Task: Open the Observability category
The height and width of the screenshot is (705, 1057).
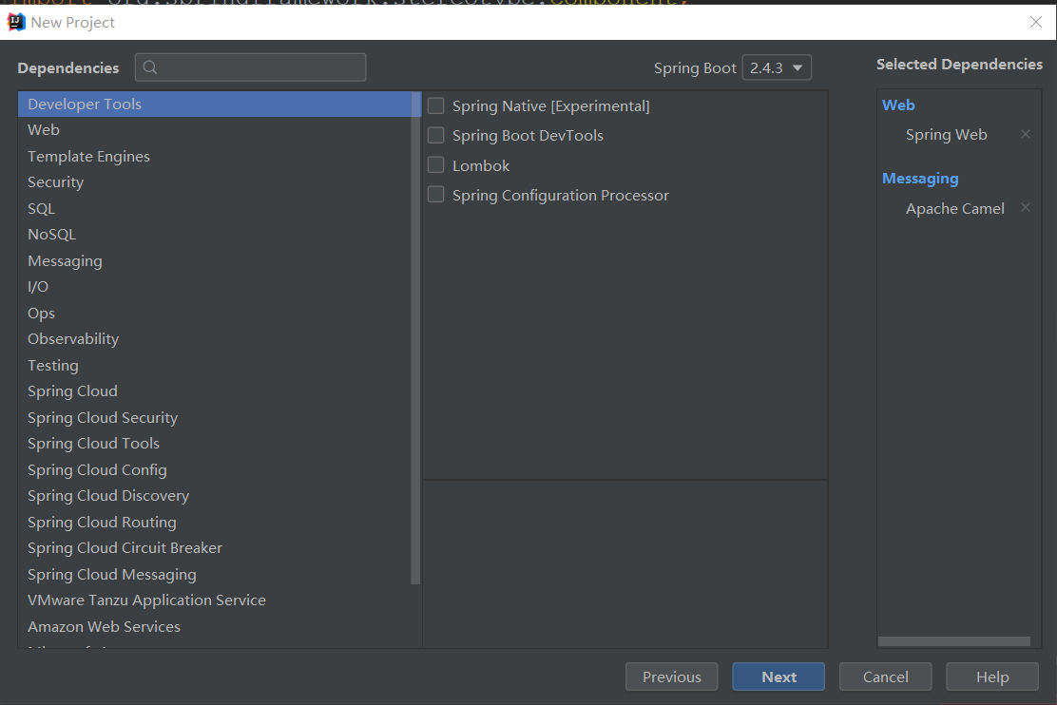Action: pos(215,339)
